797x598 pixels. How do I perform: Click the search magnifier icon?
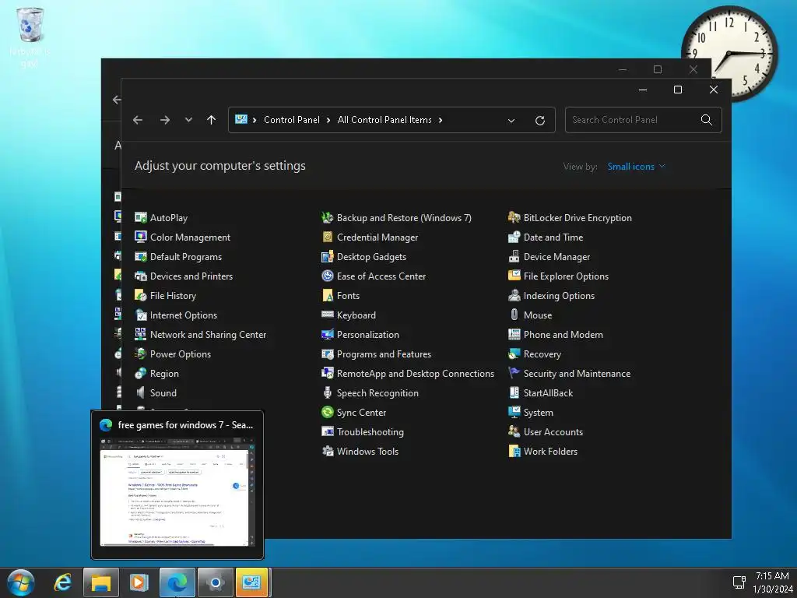coord(706,120)
